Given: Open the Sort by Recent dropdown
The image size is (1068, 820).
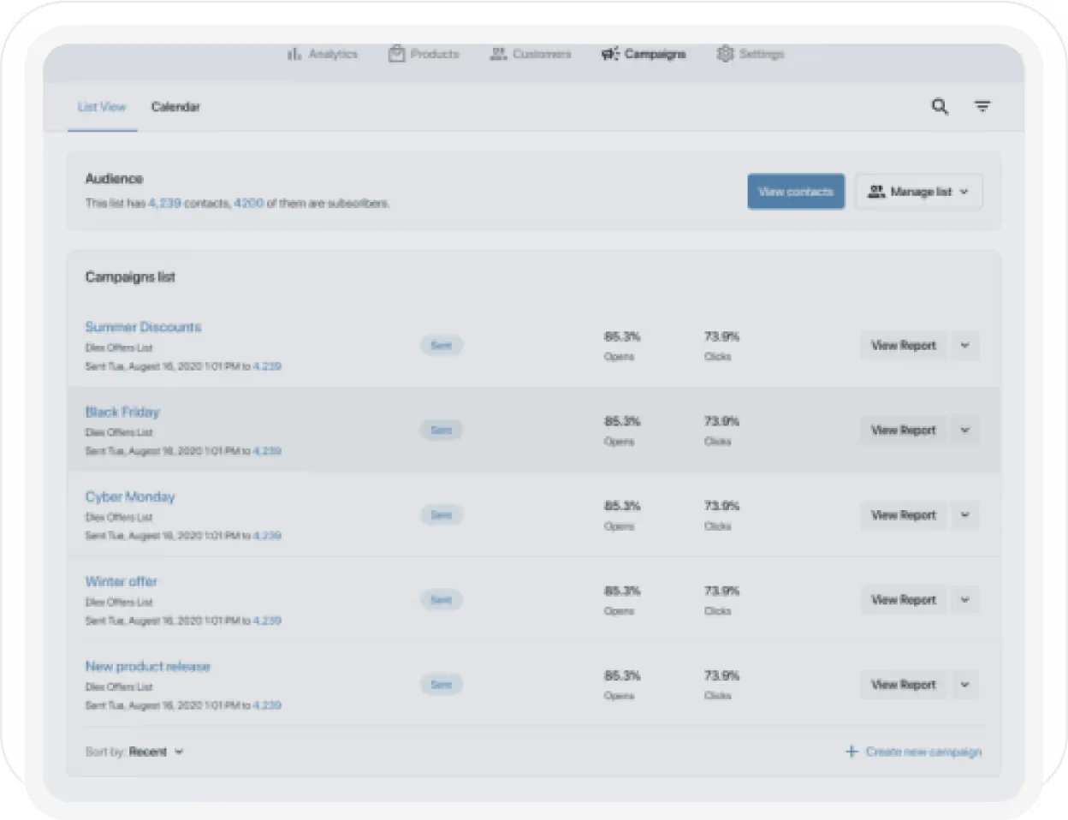Looking at the screenshot, I should click(179, 752).
